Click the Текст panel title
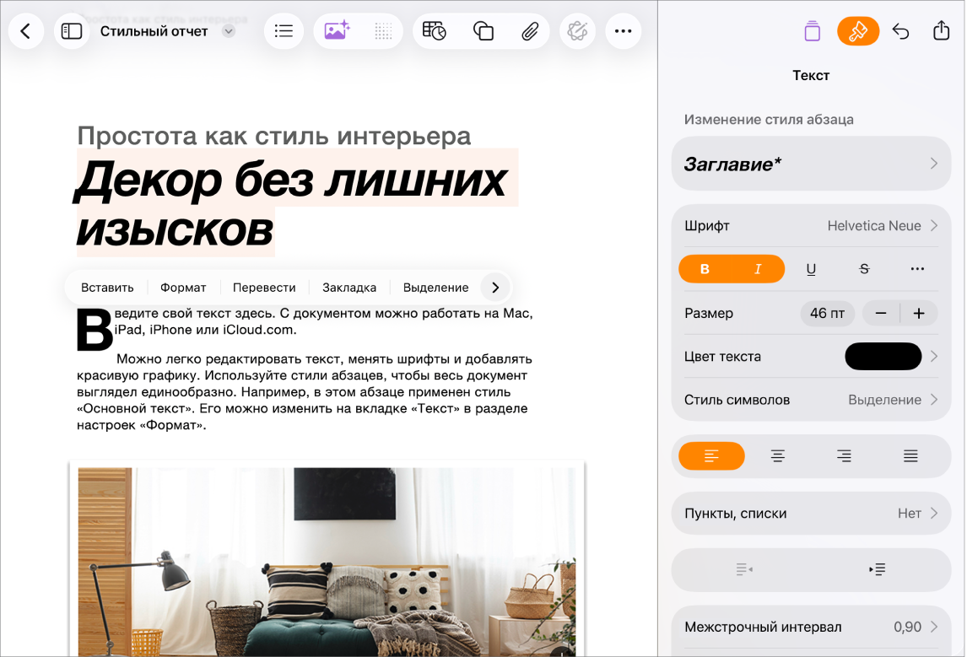Image resolution: width=967 pixels, height=657 pixels. pyautogui.click(x=811, y=75)
